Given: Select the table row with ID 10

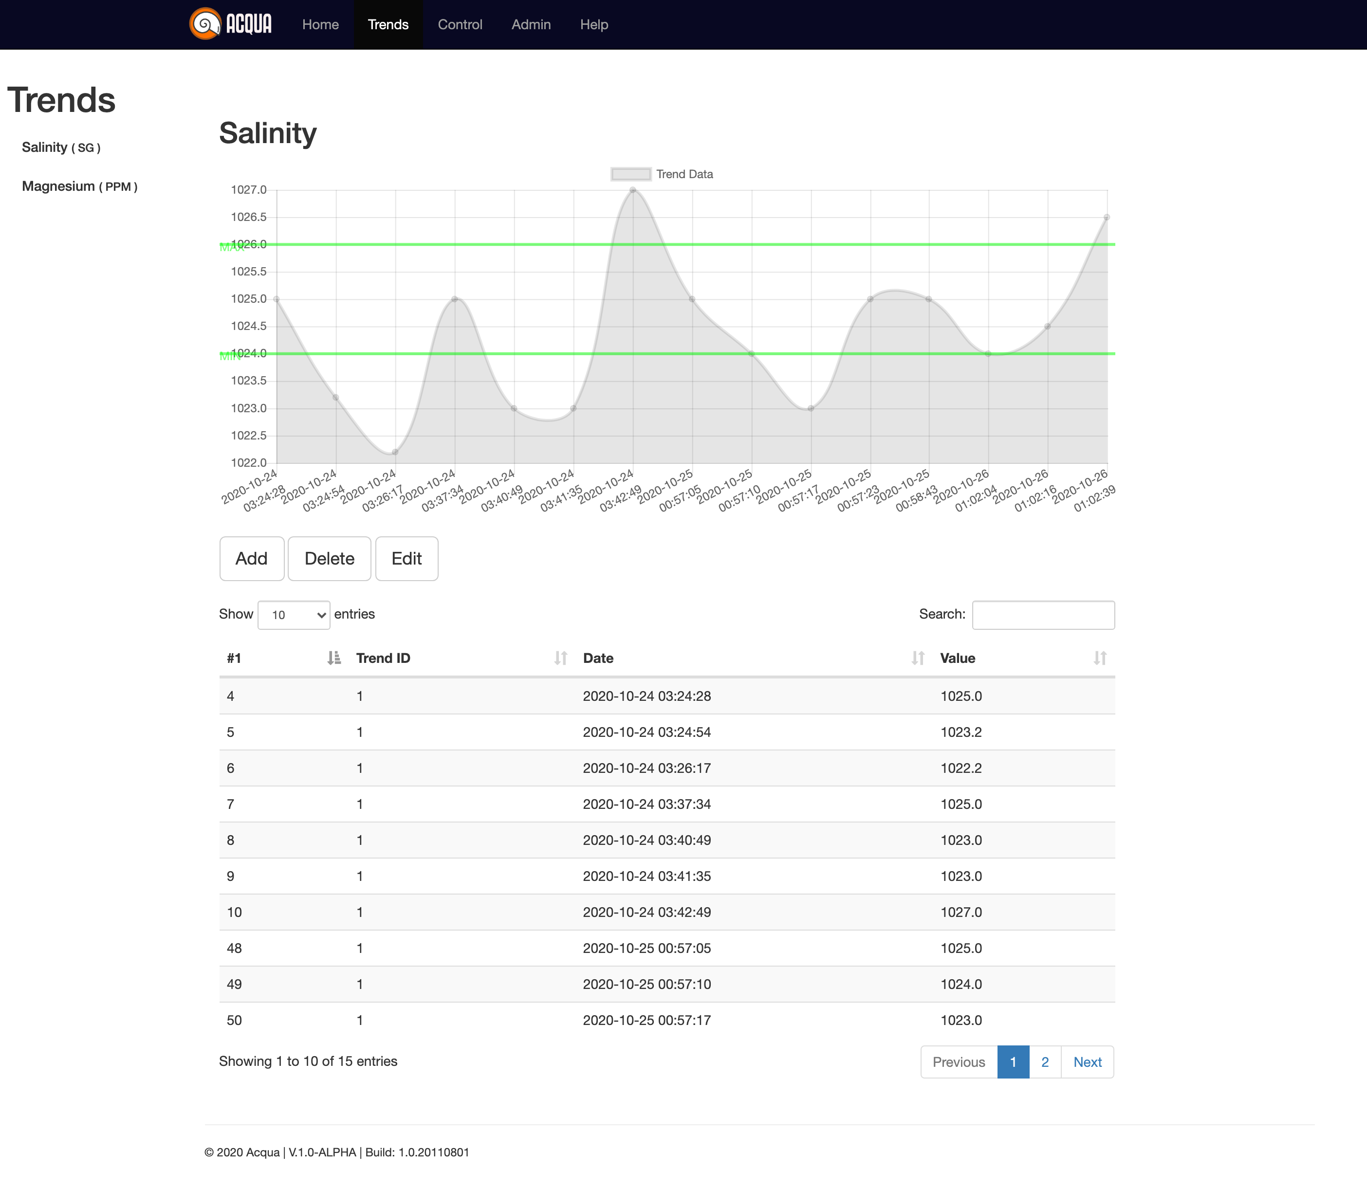Looking at the screenshot, I should [666, 913].
